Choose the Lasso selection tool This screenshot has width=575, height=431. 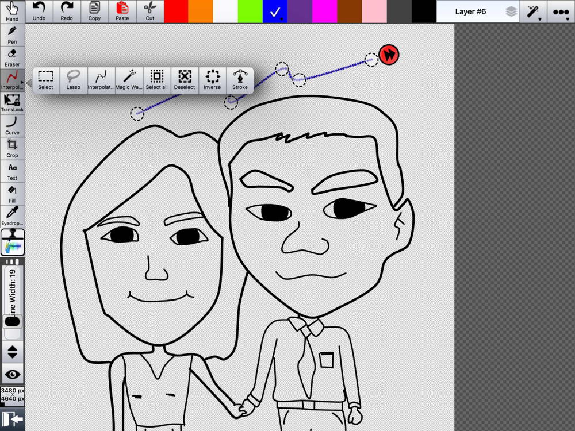(x=74, y=80)
